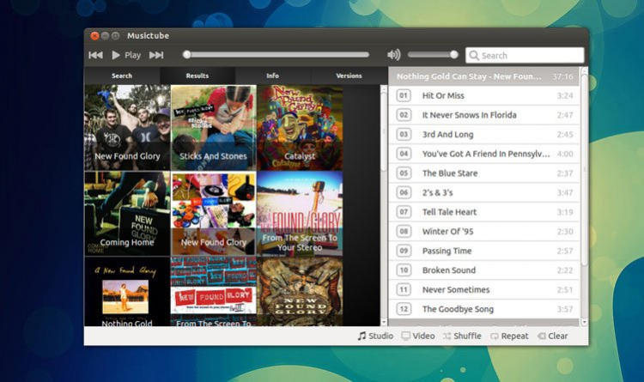Play You've Got A Friend In Pennsylvania

tap(483, 154)
